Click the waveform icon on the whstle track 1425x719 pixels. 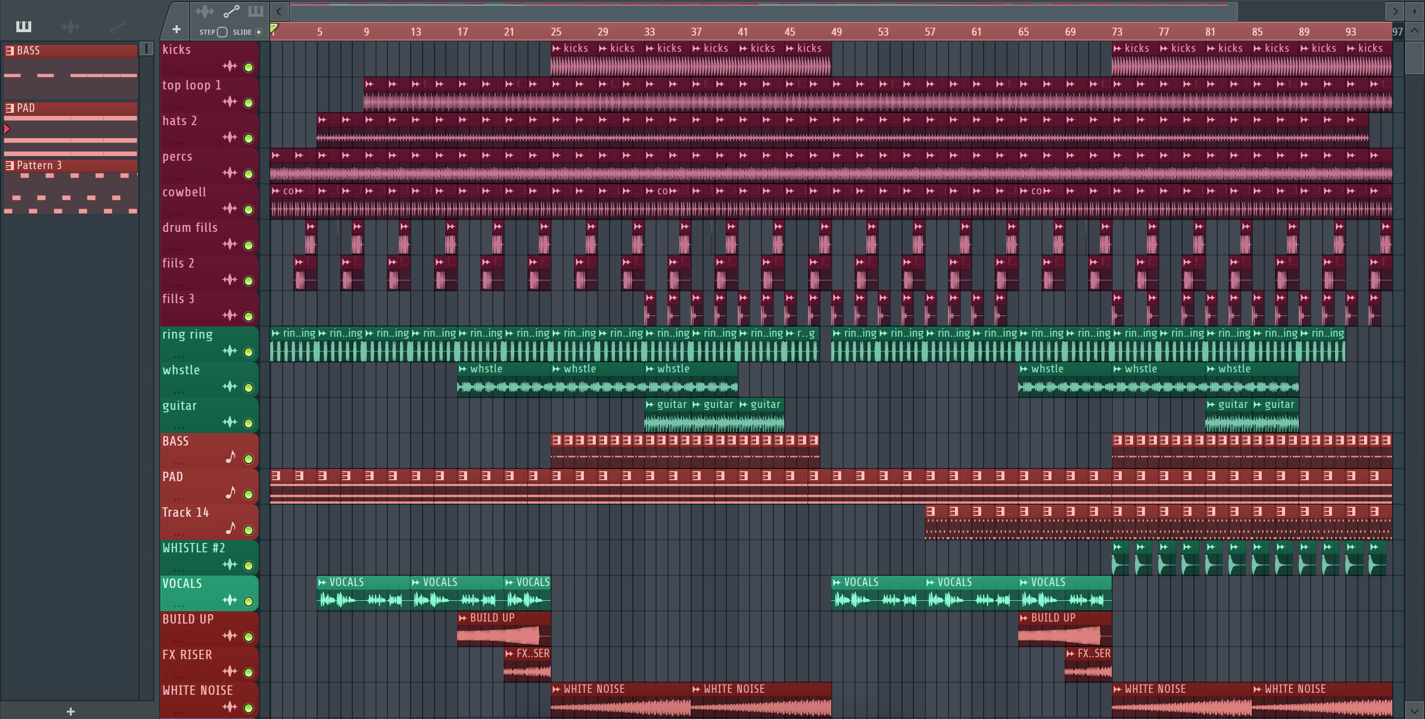click(230, 386)
